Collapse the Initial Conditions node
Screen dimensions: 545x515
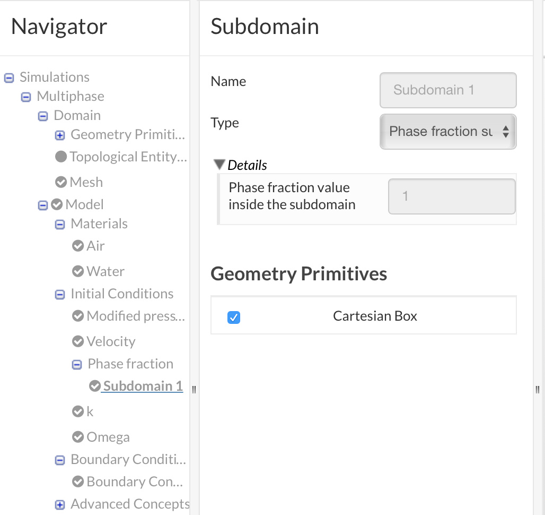pyautogui.click(x=60, y=295)
